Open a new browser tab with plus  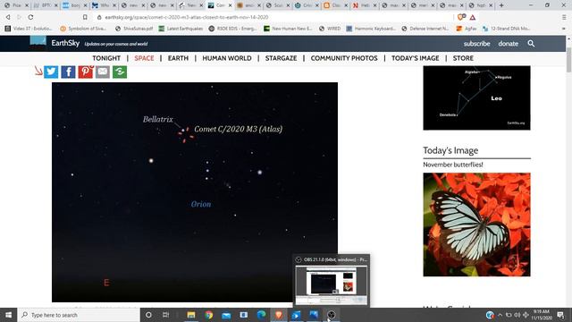[501, 5]
